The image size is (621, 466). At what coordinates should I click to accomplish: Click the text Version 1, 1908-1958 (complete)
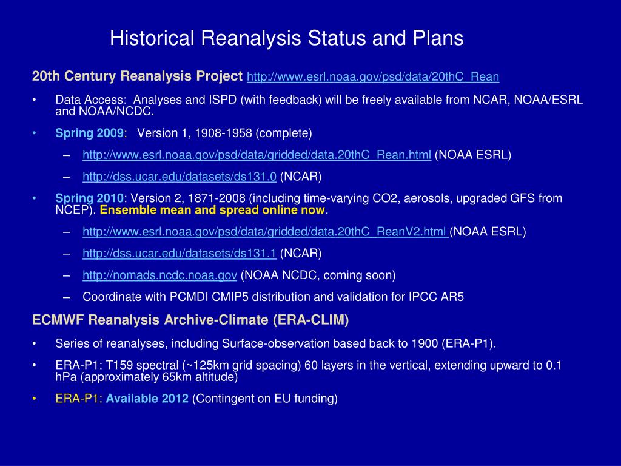click(224, 133)
